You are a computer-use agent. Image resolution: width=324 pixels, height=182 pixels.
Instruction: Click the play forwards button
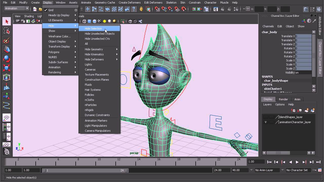click(297, 162)
